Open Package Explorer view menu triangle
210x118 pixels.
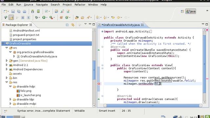(85, 24)
